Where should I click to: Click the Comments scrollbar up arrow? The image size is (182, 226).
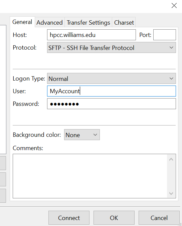point(171,159)
